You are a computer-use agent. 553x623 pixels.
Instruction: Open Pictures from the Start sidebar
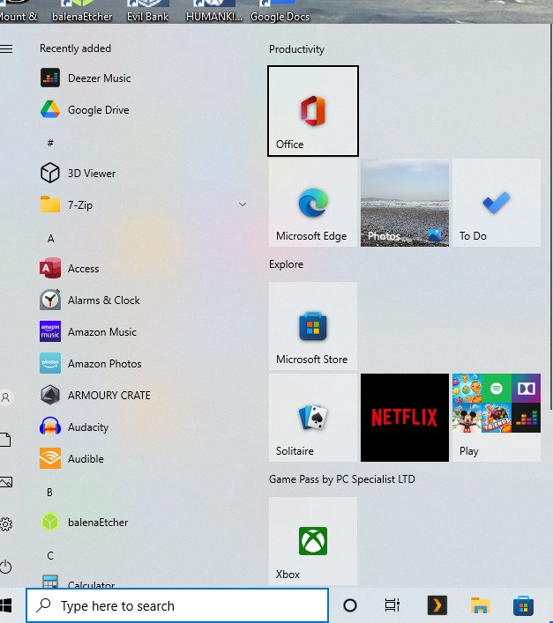(6, 482)
